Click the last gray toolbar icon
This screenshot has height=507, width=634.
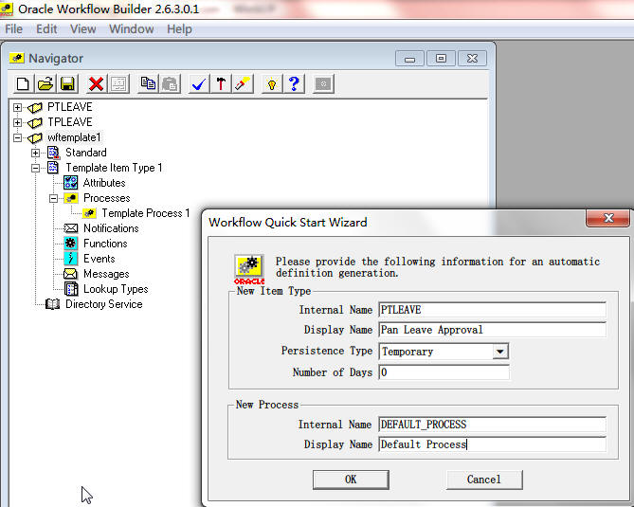pyautogui.click(x=323, y=84)
